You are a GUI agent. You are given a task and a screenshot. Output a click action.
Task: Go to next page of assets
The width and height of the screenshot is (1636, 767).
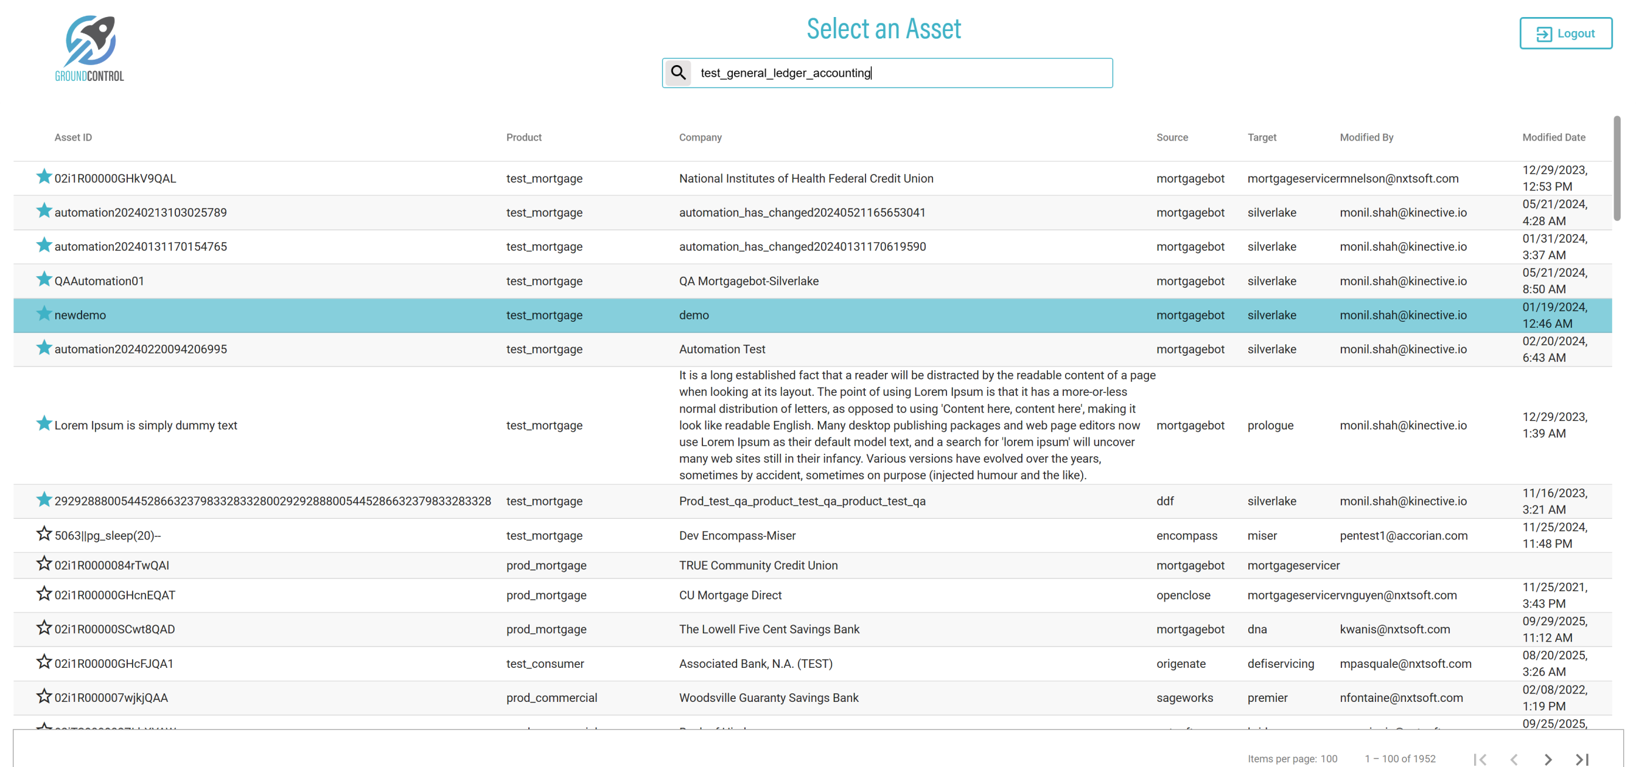pyautogui.click(x=1548, y=758)
